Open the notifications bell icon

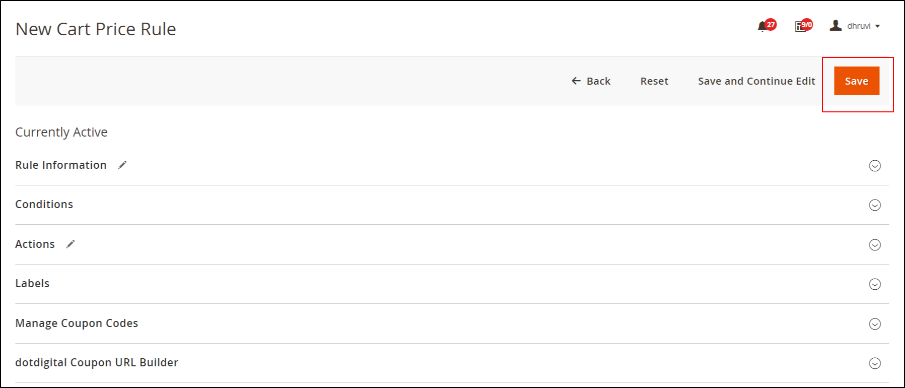point(762,27)
